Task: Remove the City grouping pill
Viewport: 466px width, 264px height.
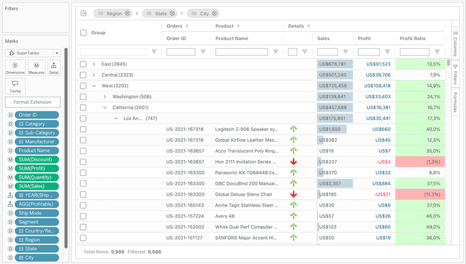Action: pyautogui.click(x=214, y=13)
